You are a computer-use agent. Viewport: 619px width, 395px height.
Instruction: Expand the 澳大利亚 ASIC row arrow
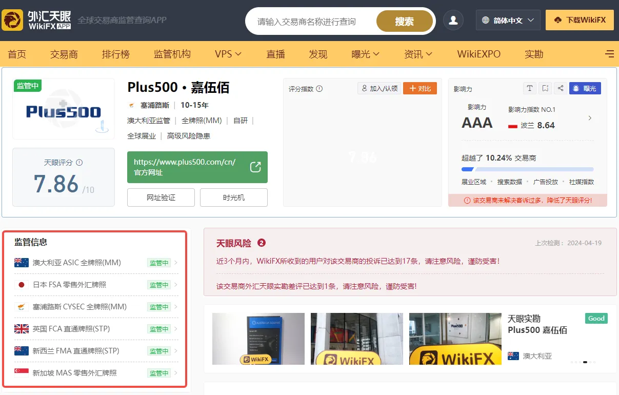coord(176,263)
